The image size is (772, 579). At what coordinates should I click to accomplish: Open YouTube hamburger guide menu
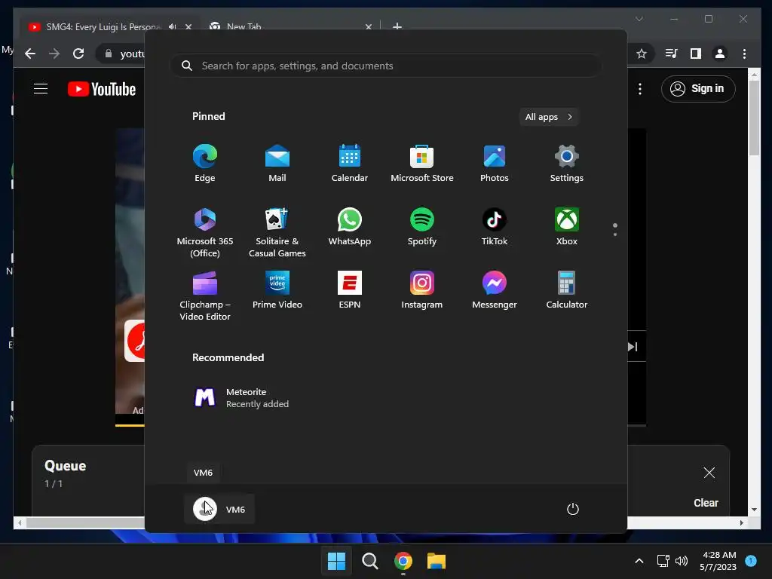coord(41,89)
